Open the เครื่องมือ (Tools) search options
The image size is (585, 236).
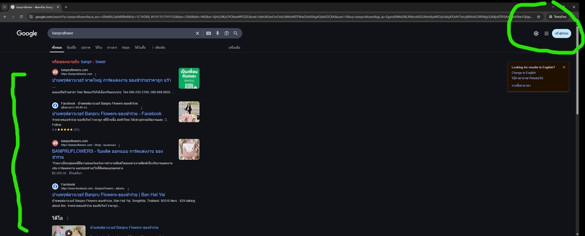234,48
